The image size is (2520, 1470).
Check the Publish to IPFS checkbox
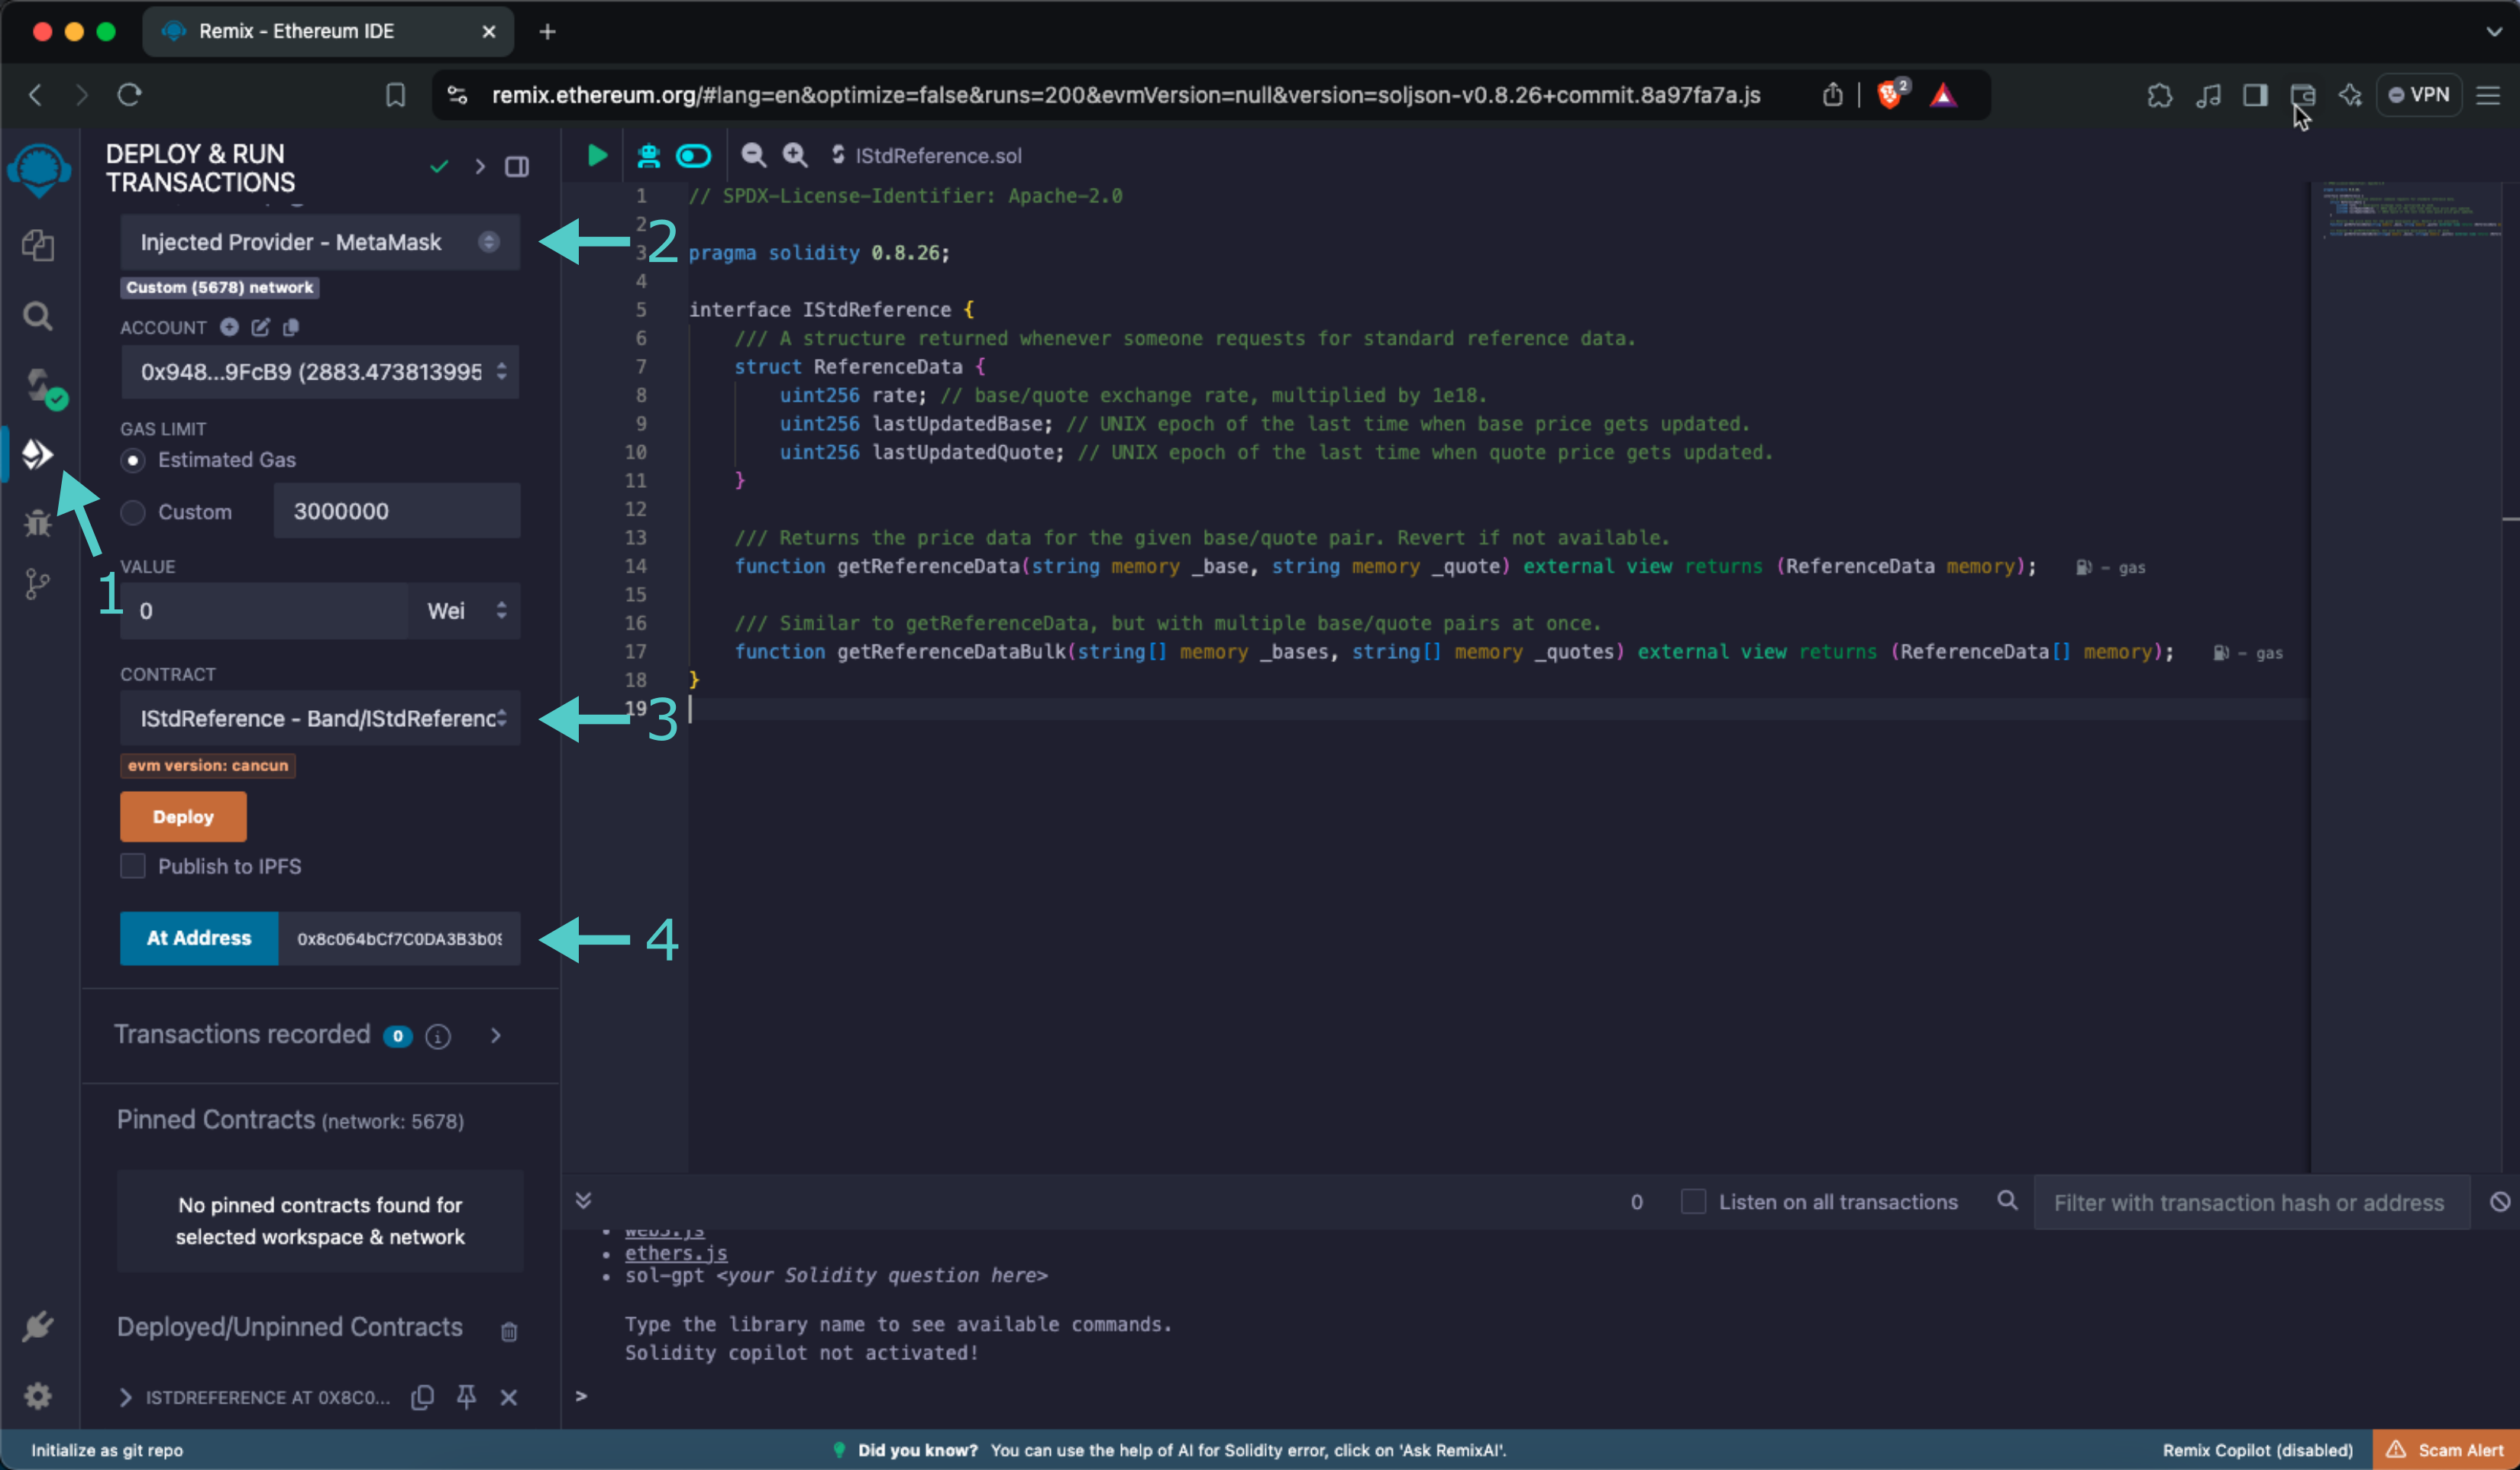133,866
